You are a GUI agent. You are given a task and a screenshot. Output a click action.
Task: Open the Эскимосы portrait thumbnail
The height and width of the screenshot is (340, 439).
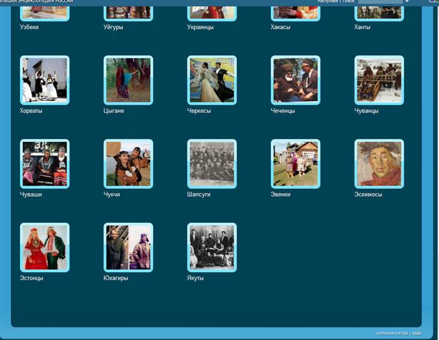tap(379, 164)
